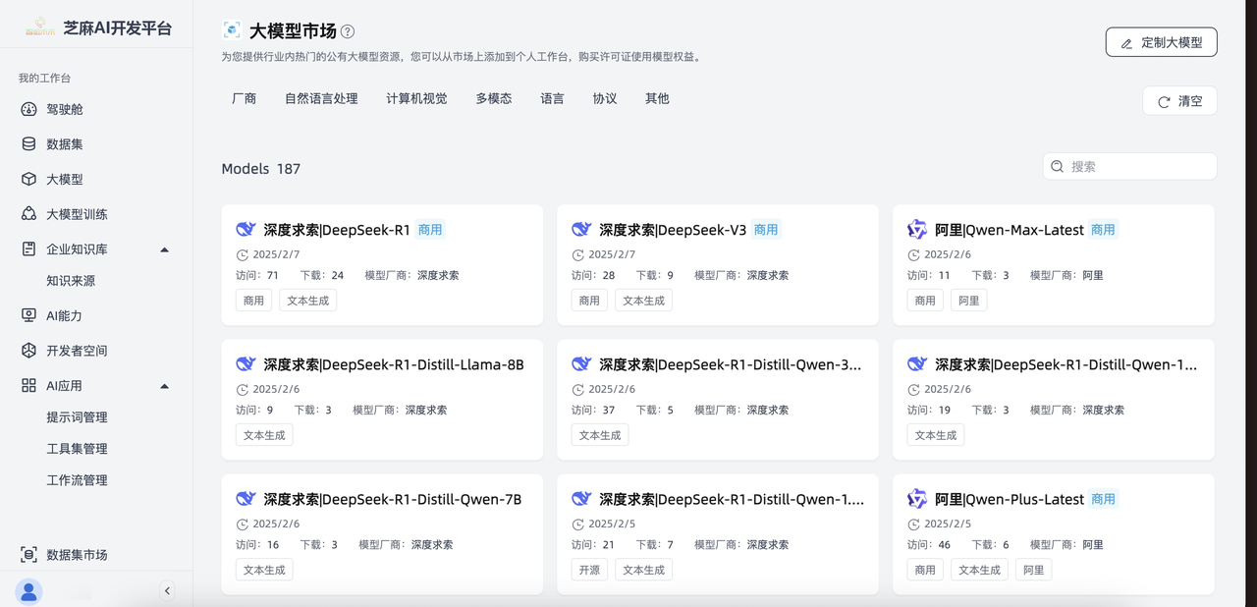Click the user avatar icon
This screenshot has width=1257, height=607.
click(x=28, y=591)
